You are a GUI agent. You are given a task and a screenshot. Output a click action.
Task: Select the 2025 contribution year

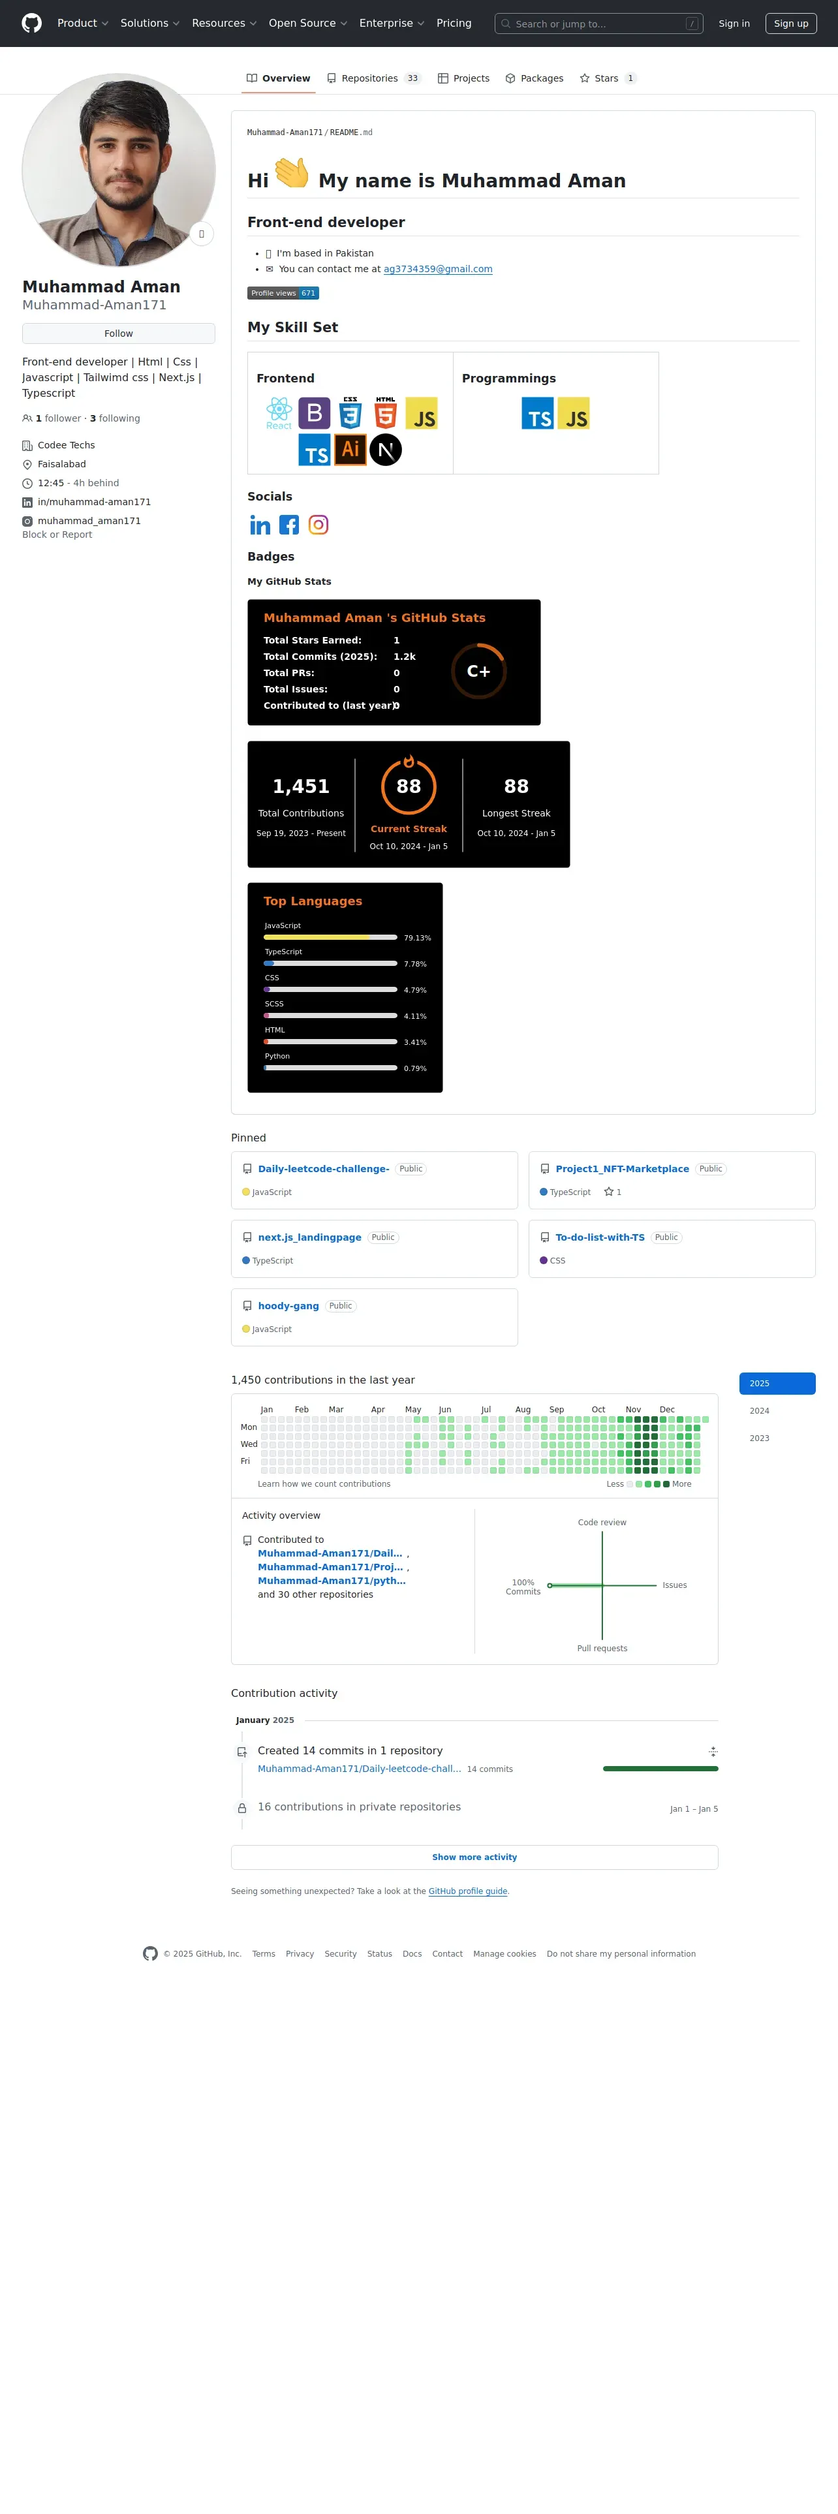(777, 1383)
